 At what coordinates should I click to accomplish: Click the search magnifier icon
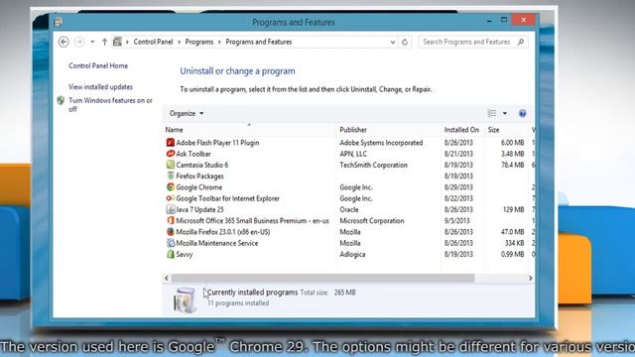[521, 42]
